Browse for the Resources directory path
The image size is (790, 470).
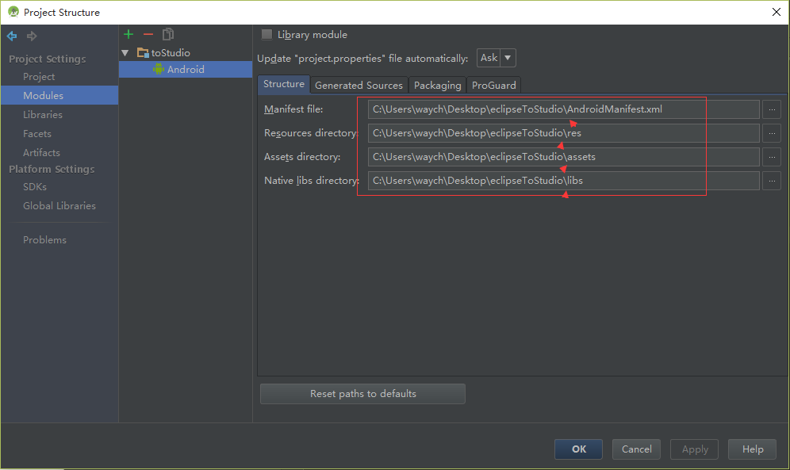pos(771,133)
